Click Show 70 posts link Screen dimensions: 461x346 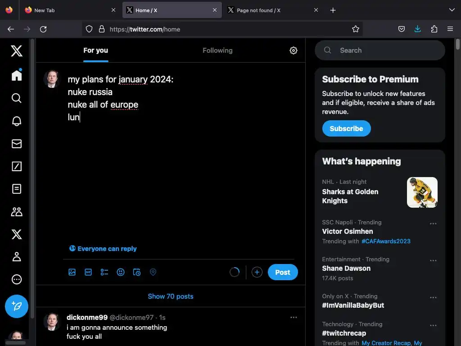coord(171,296)
